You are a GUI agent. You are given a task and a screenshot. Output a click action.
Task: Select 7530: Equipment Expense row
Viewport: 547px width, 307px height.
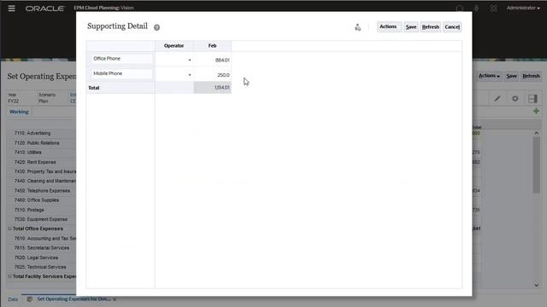click(x=41, y=219)
